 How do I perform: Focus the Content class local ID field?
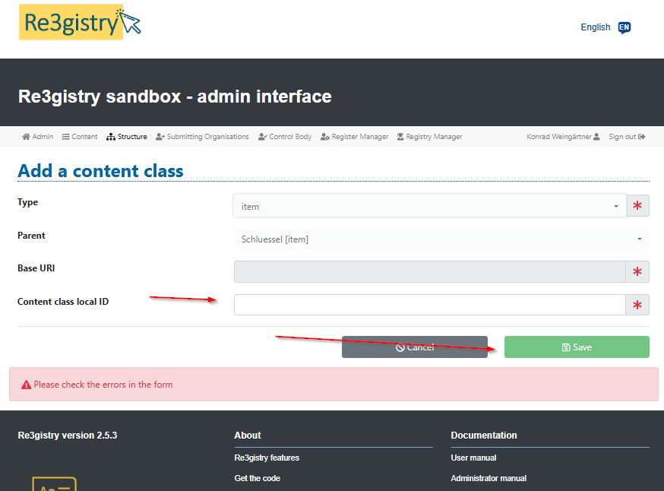point(429,305)
